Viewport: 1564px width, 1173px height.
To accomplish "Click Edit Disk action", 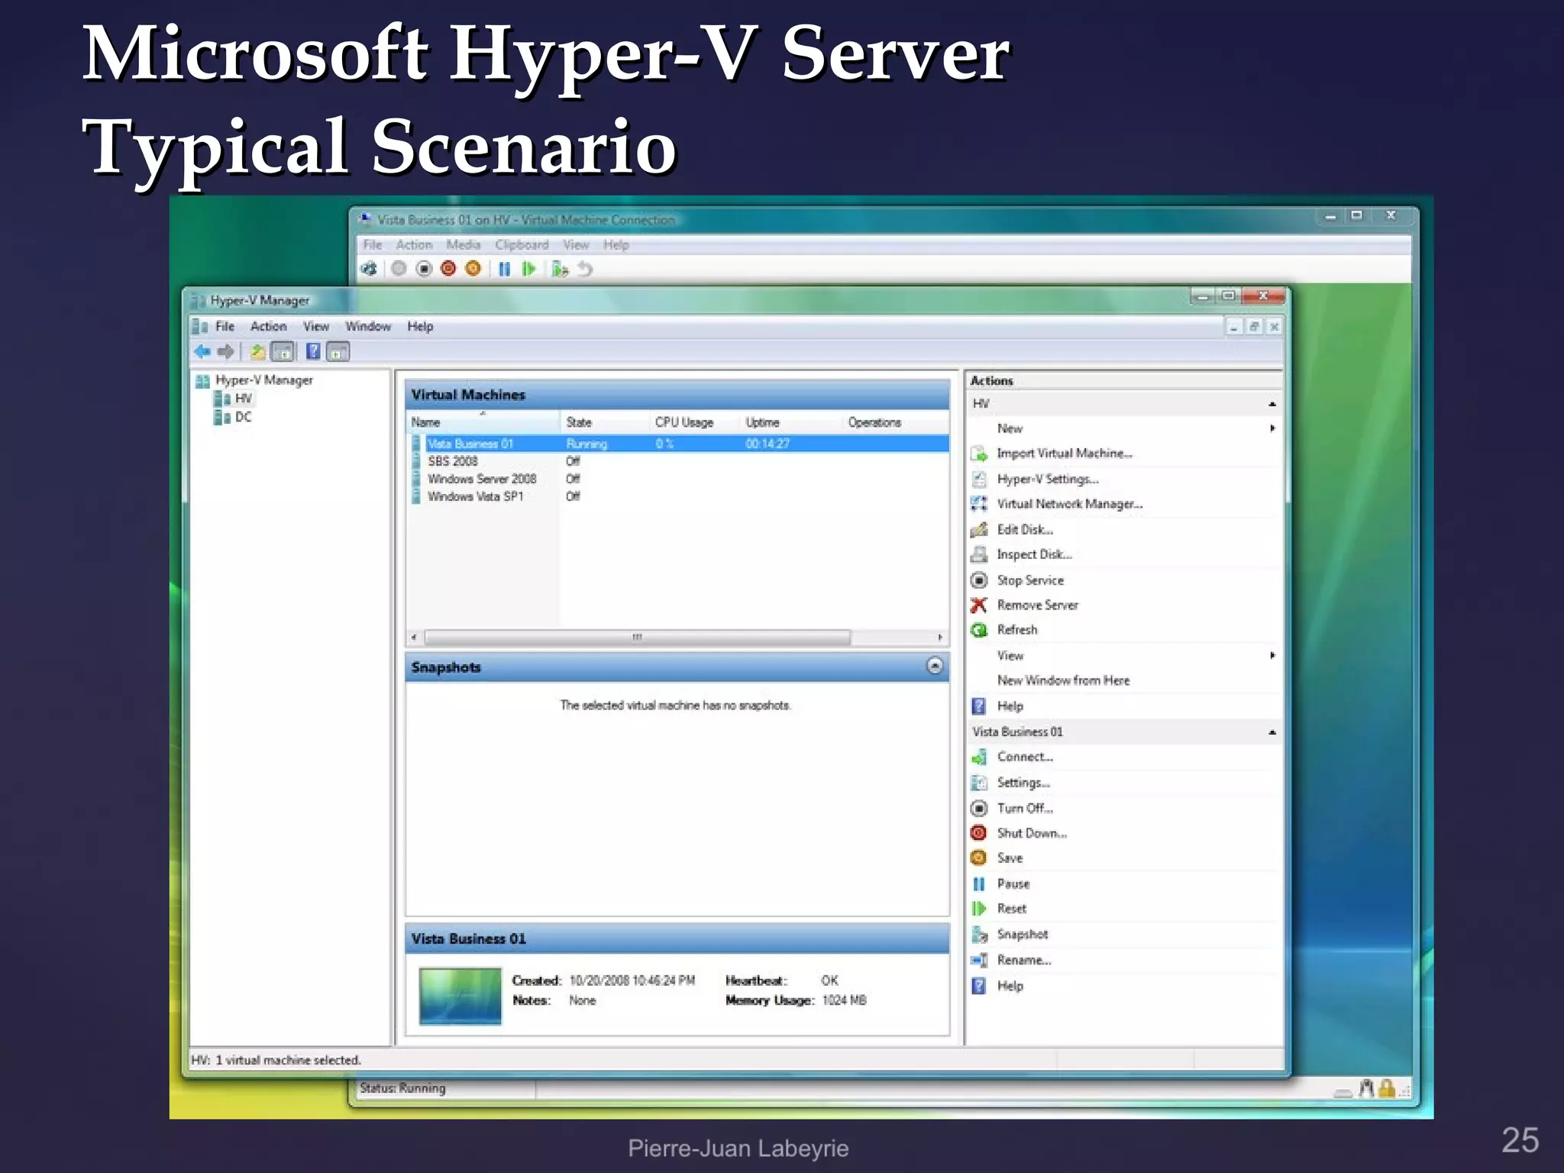I will pos(1025,529).
